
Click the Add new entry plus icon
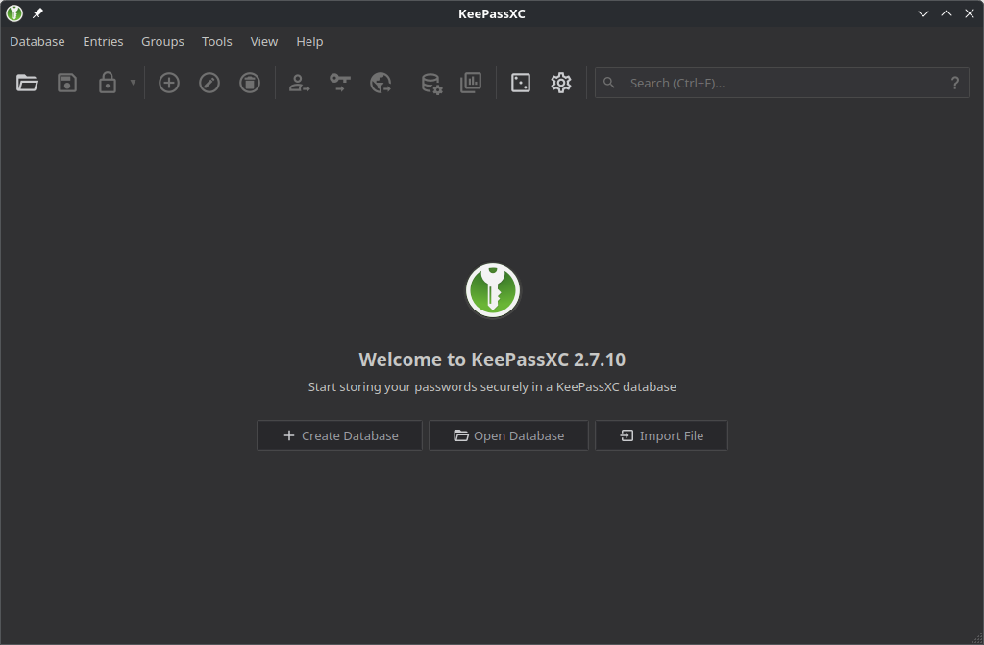pos(169,83)
